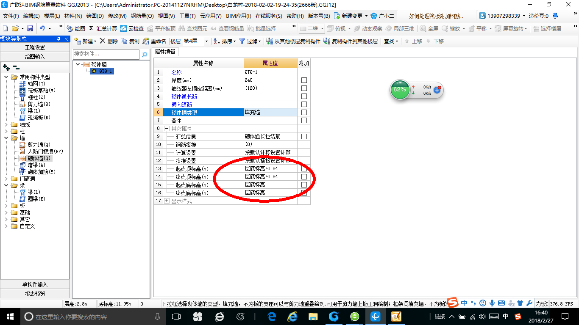Launch 云检查 cloud check
The height and width of the screenshot is (325, 579).
coord(132,28)
